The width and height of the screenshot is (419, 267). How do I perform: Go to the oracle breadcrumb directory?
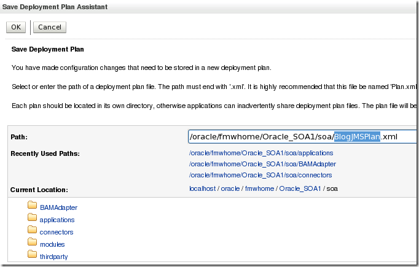coord(231,189)
